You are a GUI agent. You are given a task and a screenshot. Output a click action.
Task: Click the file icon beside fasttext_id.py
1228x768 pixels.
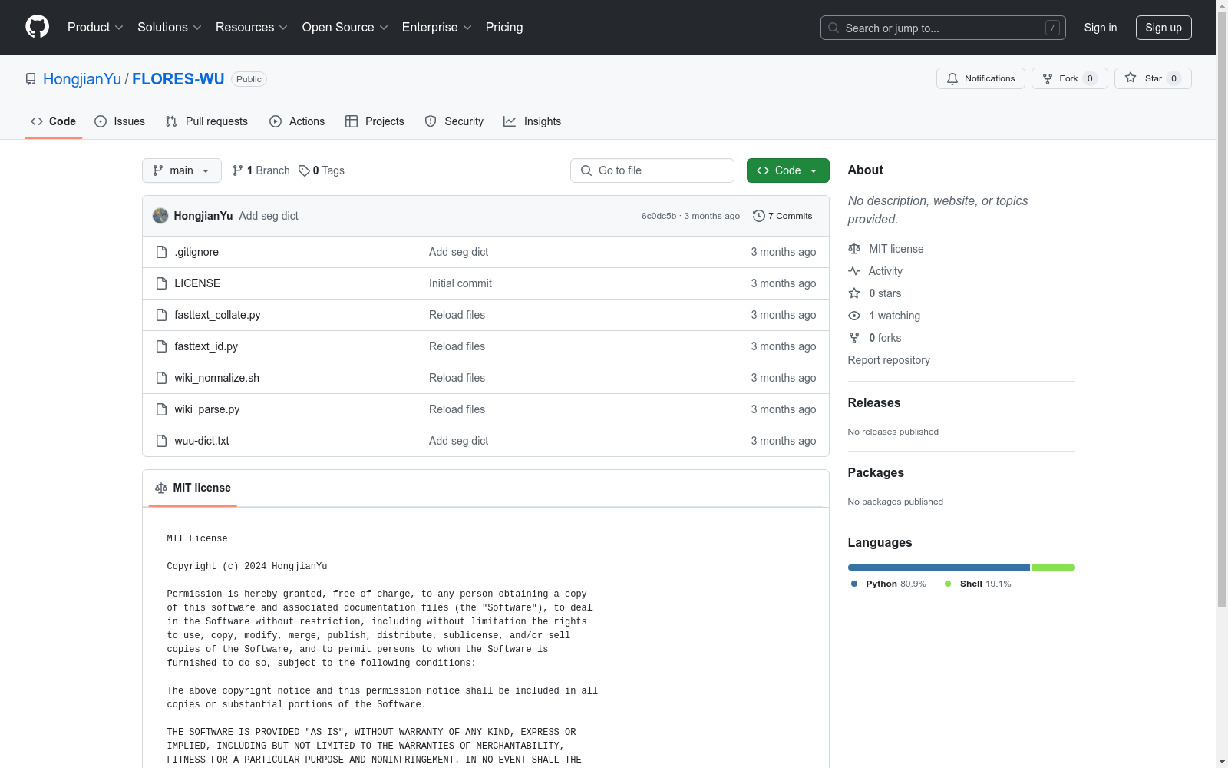click(161, 346)
